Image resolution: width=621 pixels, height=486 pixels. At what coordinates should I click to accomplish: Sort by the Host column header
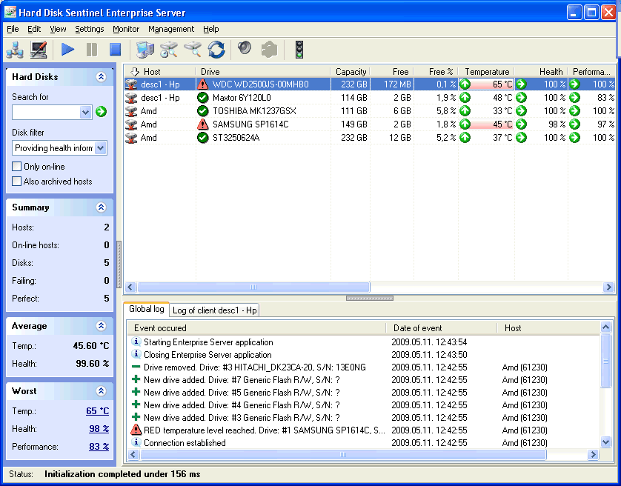[160, 72]
